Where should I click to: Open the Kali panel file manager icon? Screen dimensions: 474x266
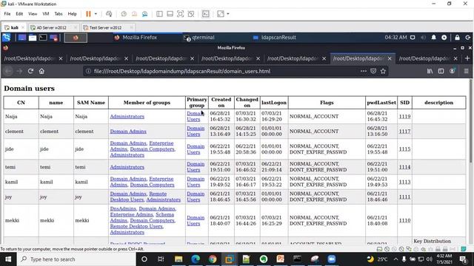[33, 38]
